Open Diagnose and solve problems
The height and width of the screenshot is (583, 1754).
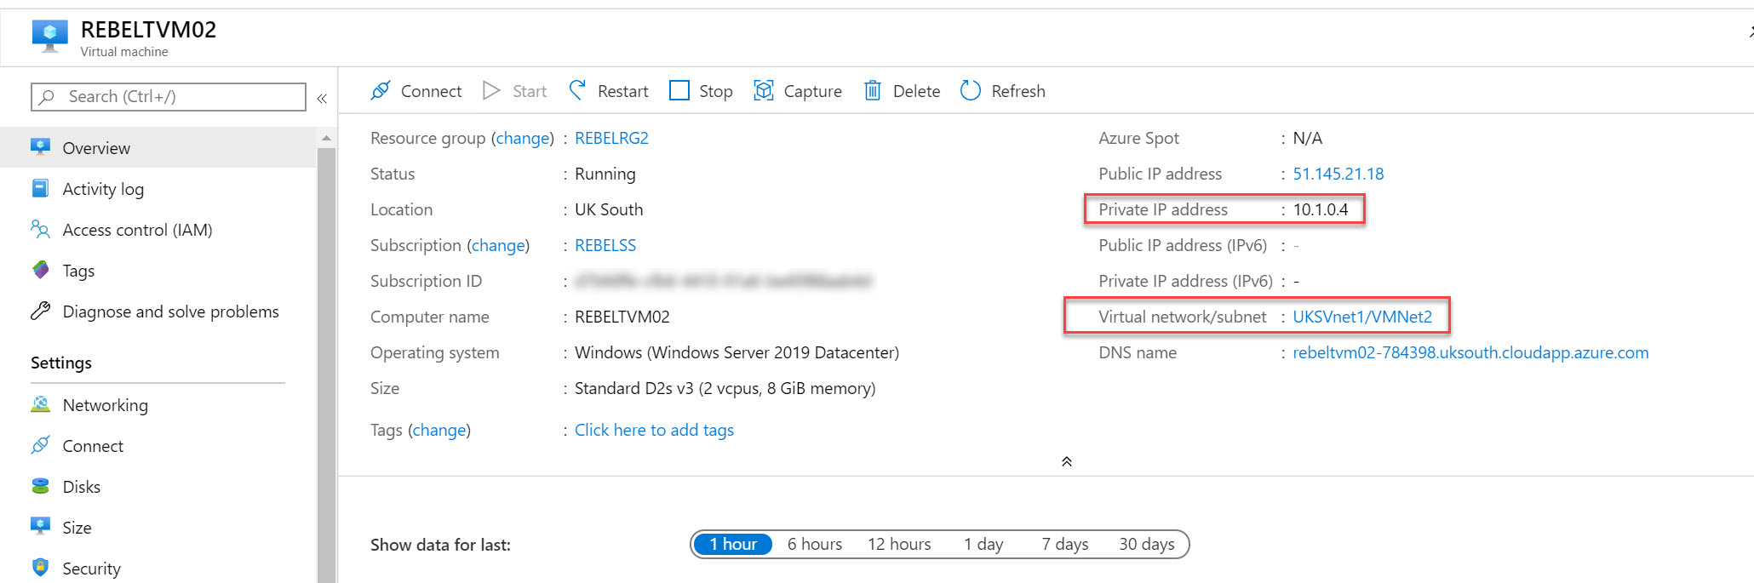(158, 311)
